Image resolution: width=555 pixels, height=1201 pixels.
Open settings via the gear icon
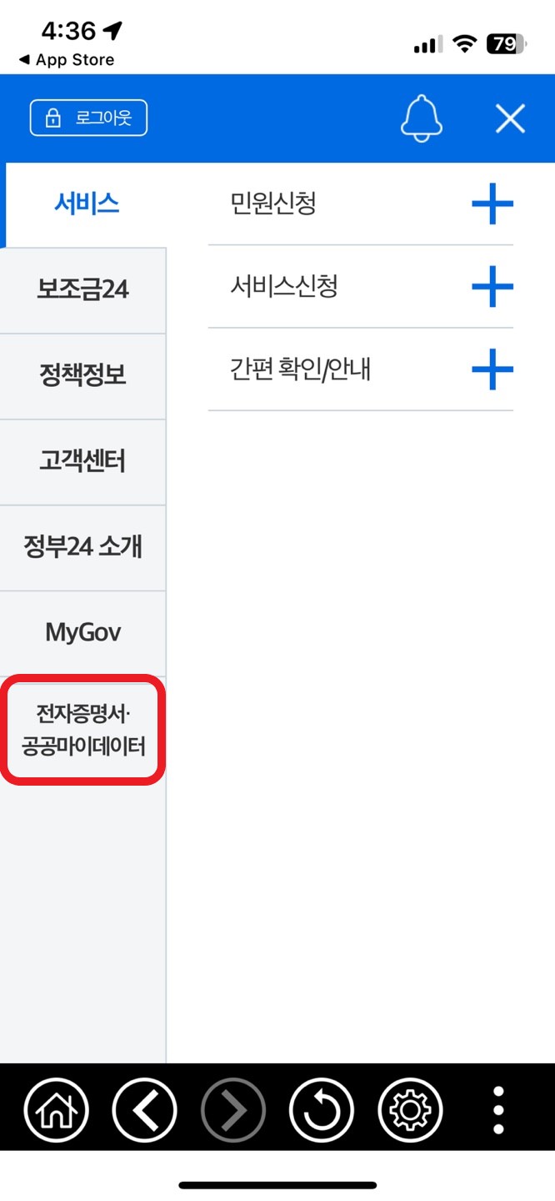click(x=410, y=1110)
